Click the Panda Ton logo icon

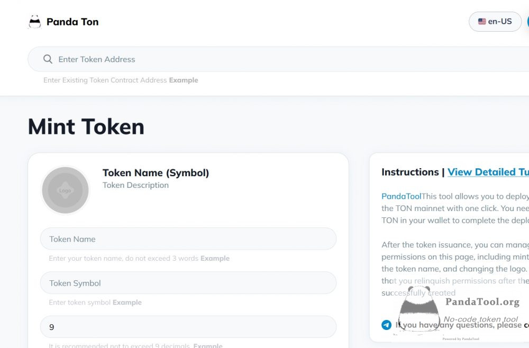[35, 22]
